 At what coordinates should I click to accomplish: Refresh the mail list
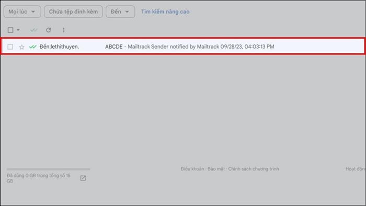[48, 30]
